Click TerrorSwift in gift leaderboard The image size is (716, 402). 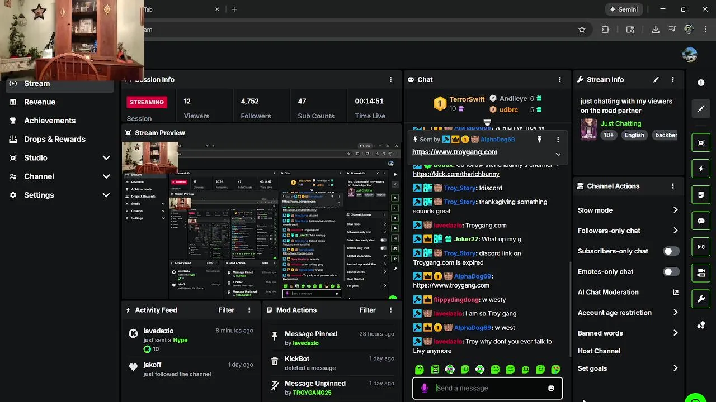(x=467, y=99)
